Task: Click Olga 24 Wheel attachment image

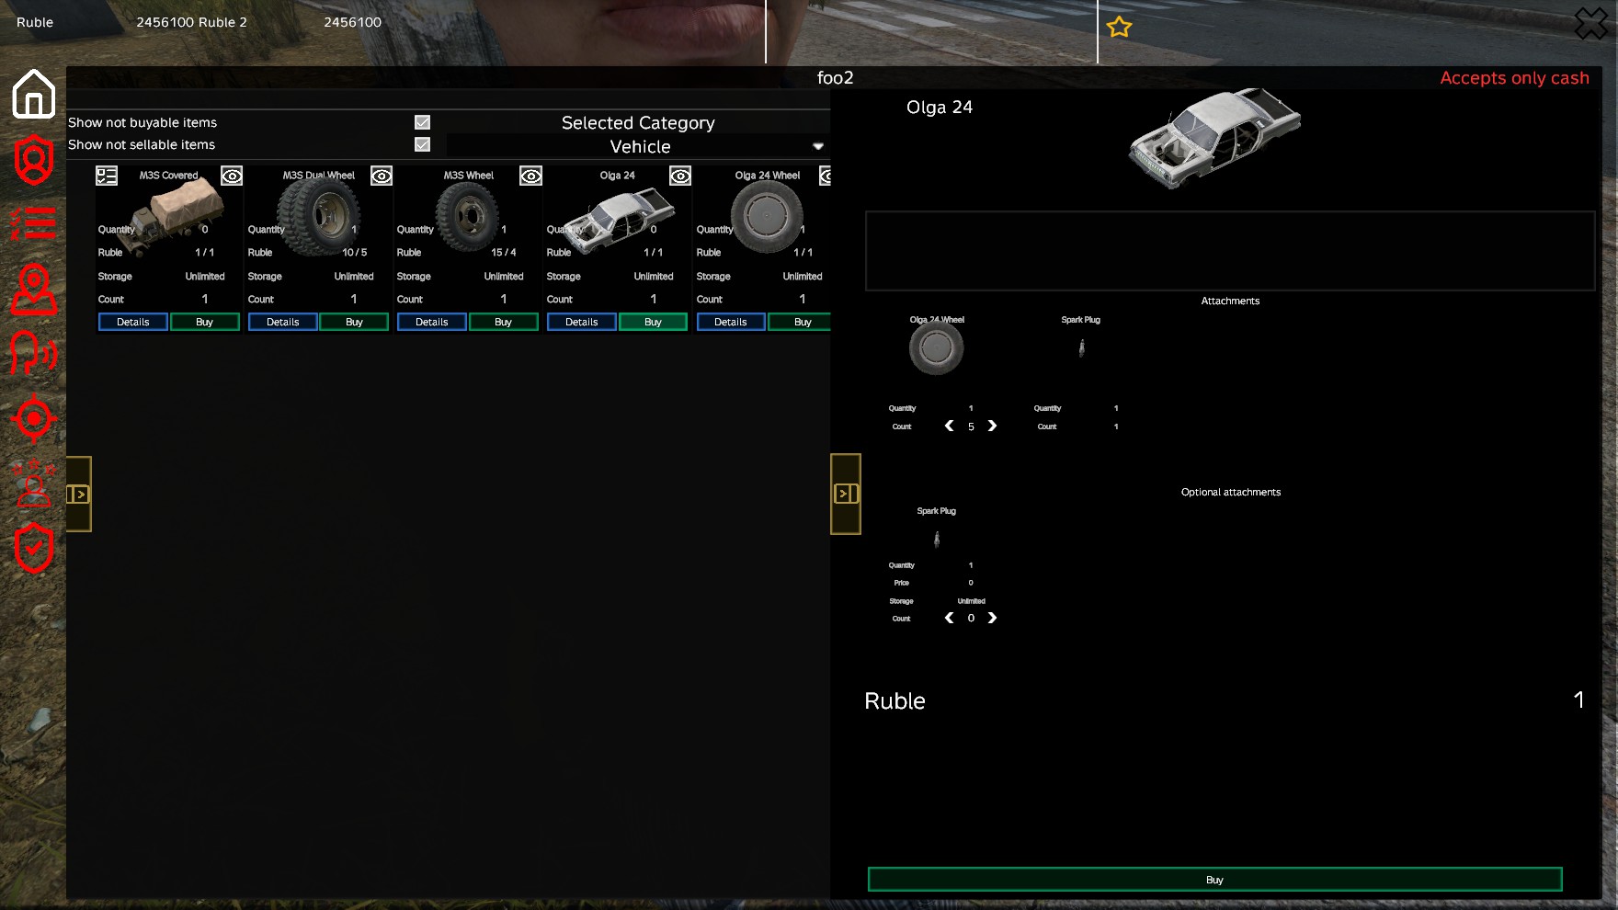Action: coord(937,348)
